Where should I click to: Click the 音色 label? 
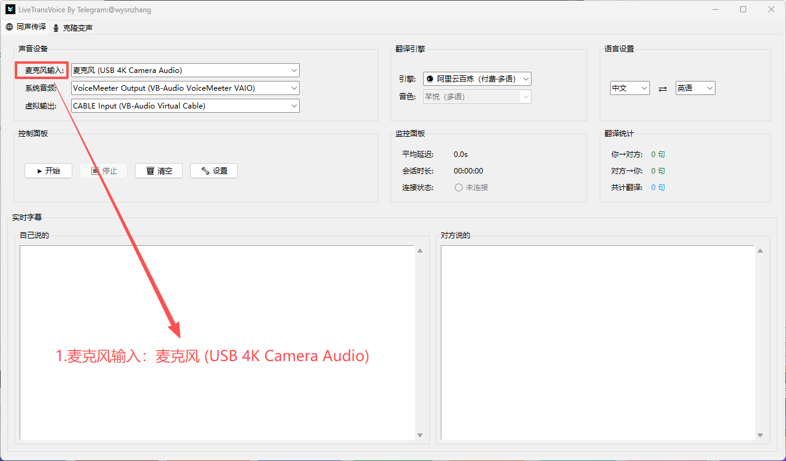407,97
